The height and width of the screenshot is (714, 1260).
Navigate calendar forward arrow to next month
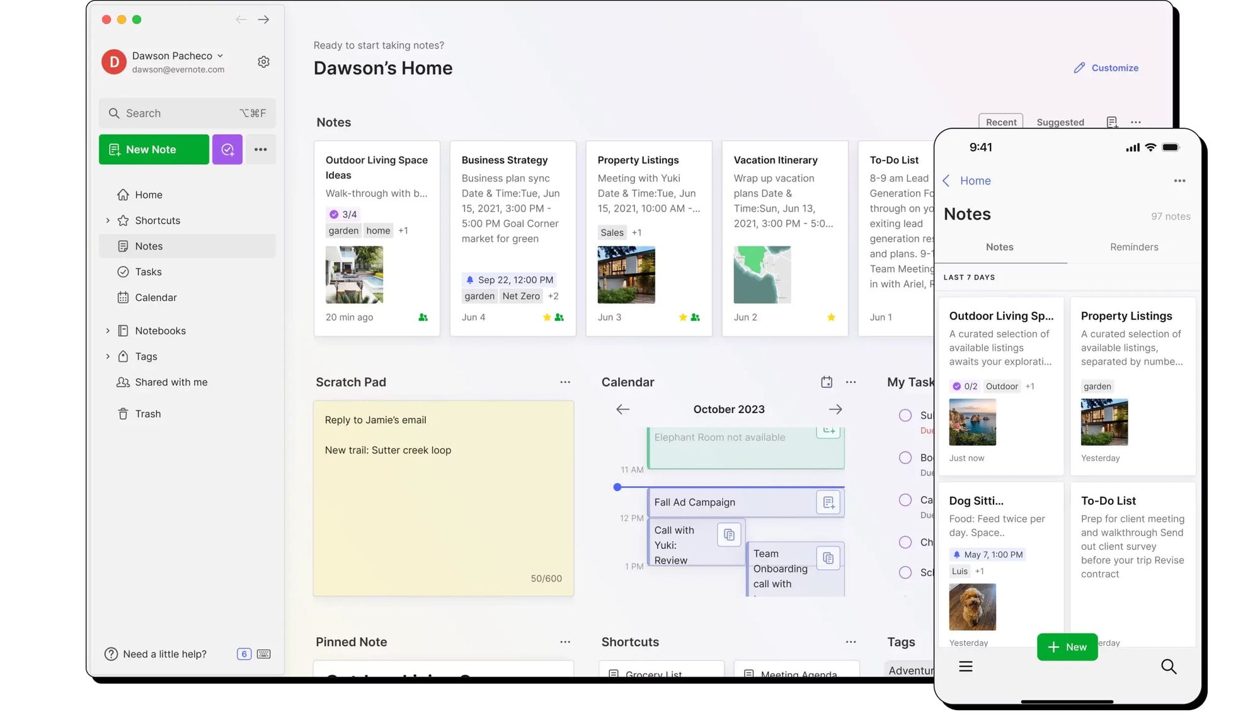(x=835, y=409)
